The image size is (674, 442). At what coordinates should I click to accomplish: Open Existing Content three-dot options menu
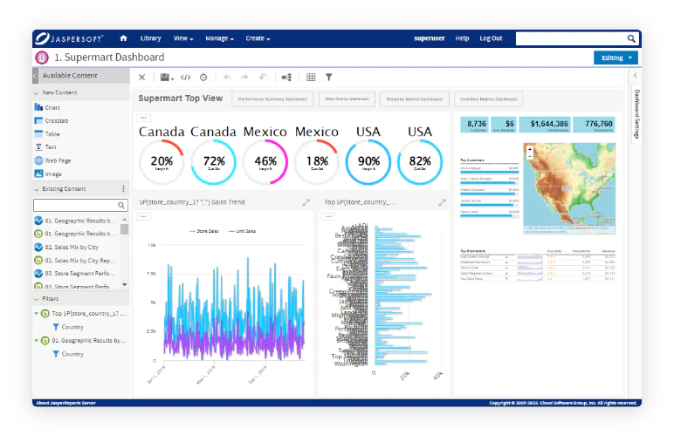click(x=123, y=189)
